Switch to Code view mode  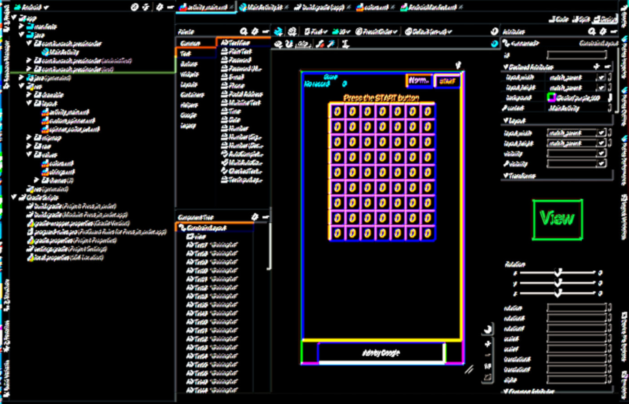click(x=559, y=19)
